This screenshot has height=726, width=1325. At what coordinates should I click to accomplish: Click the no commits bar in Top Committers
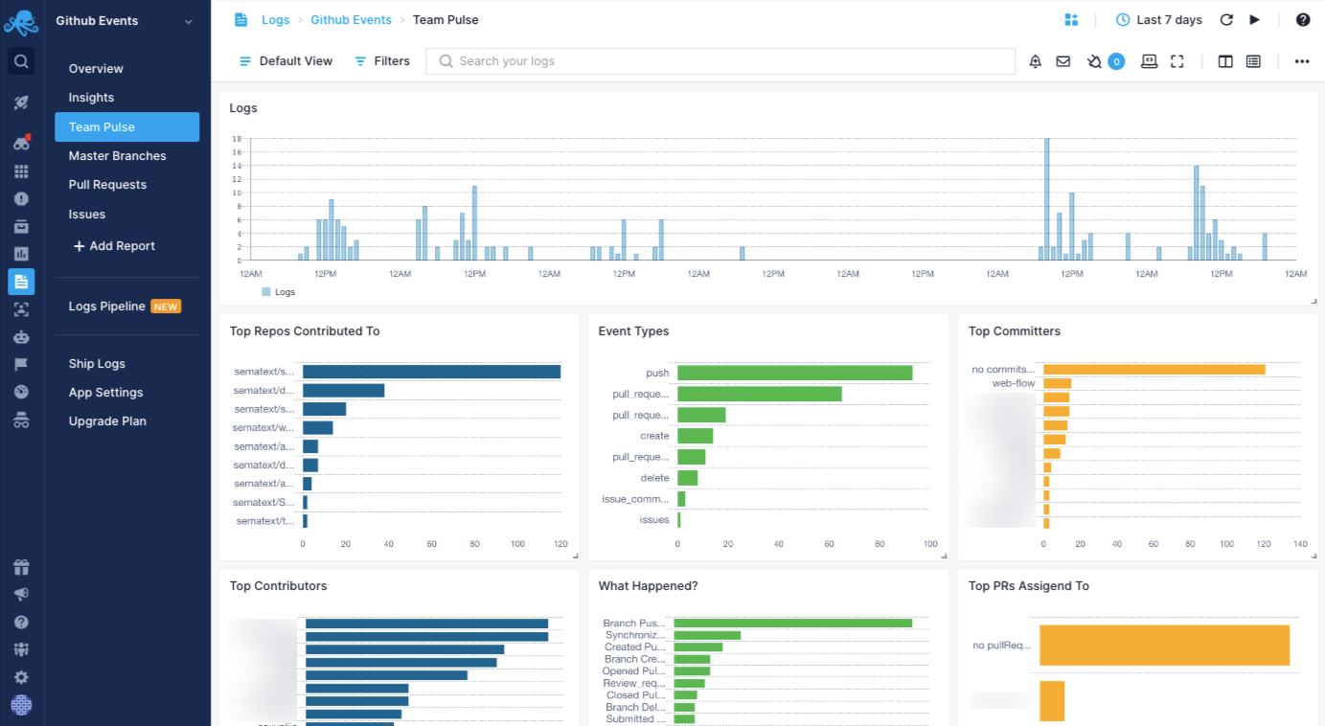pos(1154,369)
